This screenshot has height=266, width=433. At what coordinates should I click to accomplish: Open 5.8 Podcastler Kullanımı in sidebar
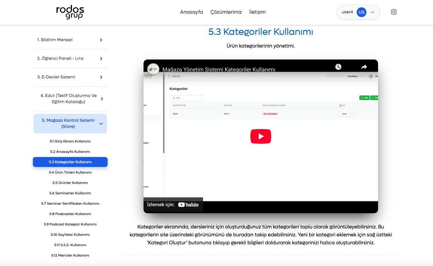[70, 214]
